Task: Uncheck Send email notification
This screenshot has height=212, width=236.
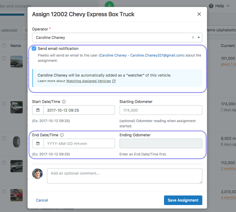Action: pyautogui.click(x=34, y=48)
